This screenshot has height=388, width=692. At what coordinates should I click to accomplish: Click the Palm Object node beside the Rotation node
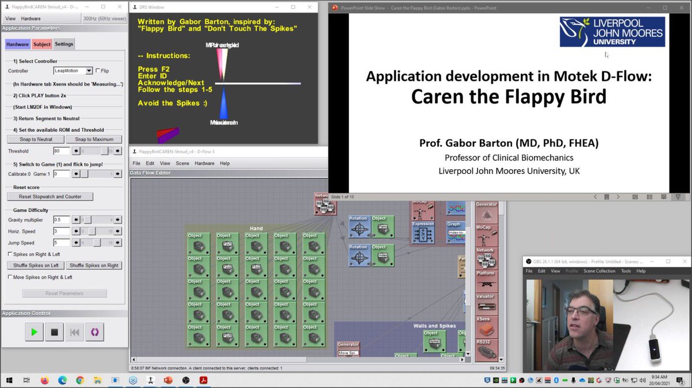point(382,227)
